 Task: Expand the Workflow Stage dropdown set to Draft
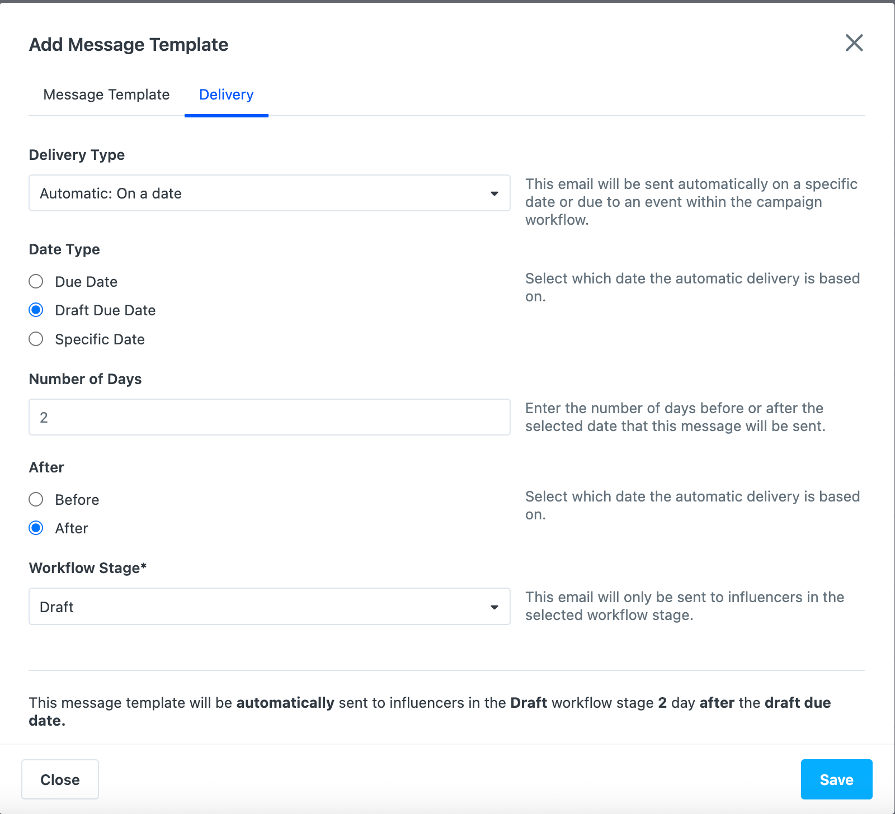tap(268, 607)
